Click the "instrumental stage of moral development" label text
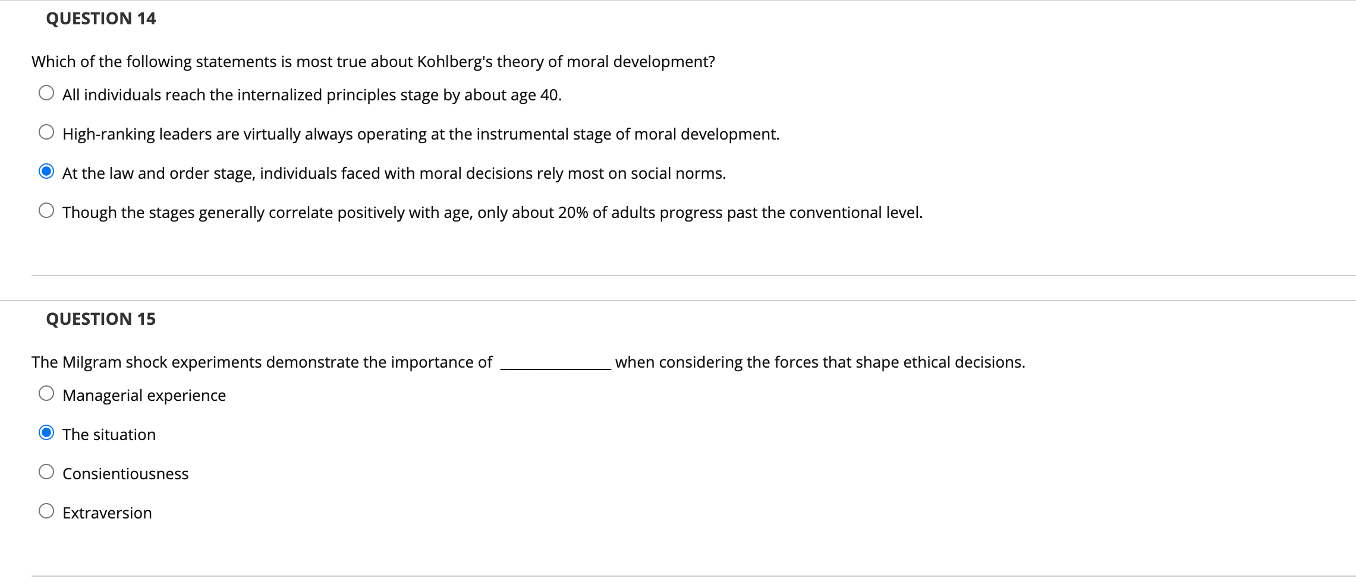 [421, 134]
